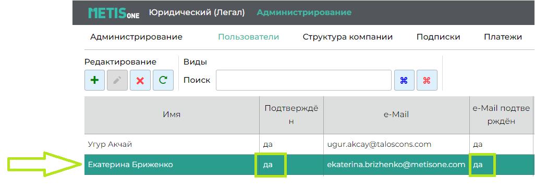Click Юридический (Легал) in the header
Image resolution: width=535 pixels, height=190 pixels.
coord(197,12)
